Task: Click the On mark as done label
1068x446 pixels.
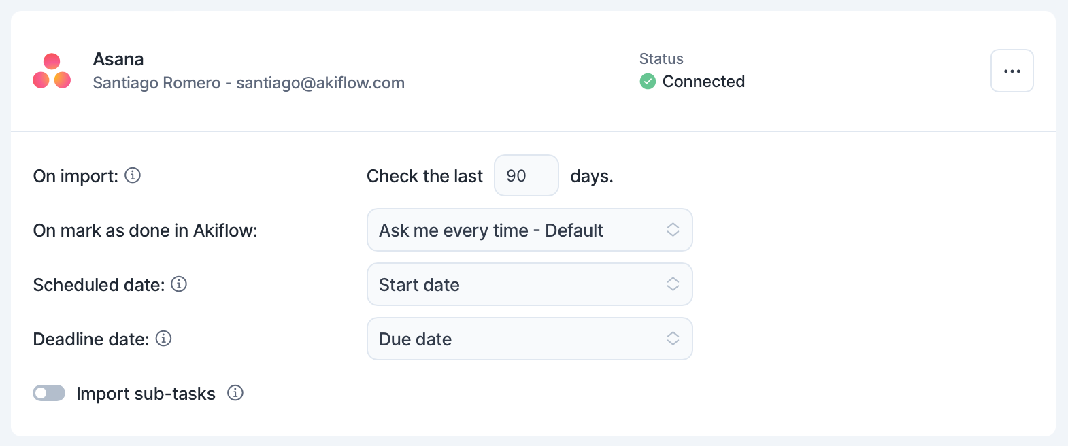Action: coord(146,230)
